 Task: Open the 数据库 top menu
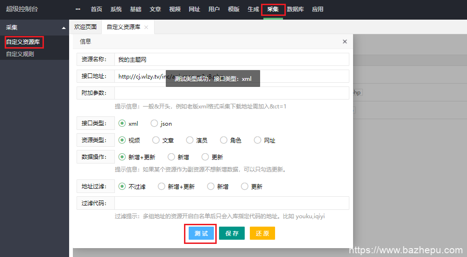pyautogui.click(x=295, y=9)
